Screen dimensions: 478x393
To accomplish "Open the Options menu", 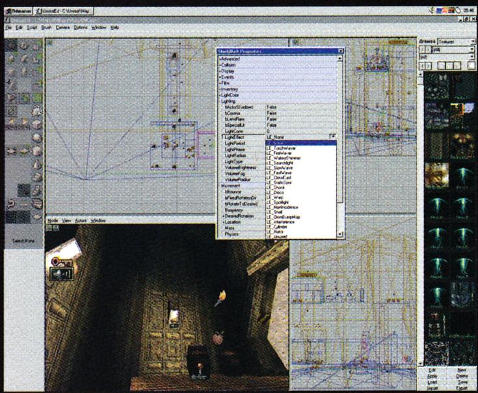I will point(81,27).
